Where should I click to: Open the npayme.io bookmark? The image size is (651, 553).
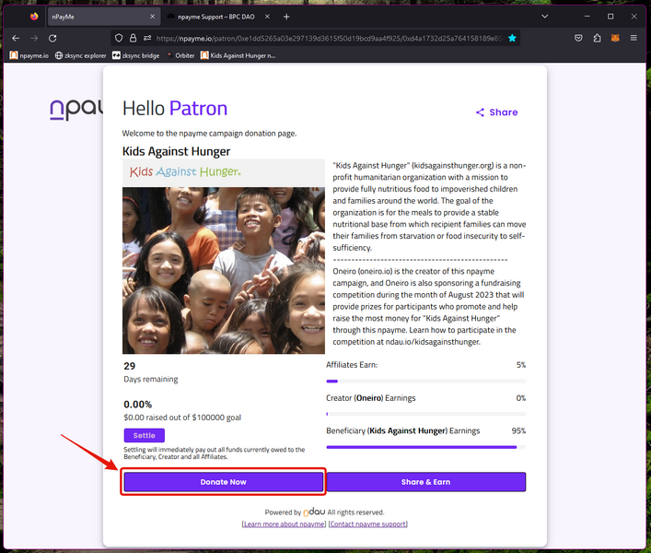tap(29, 55)
